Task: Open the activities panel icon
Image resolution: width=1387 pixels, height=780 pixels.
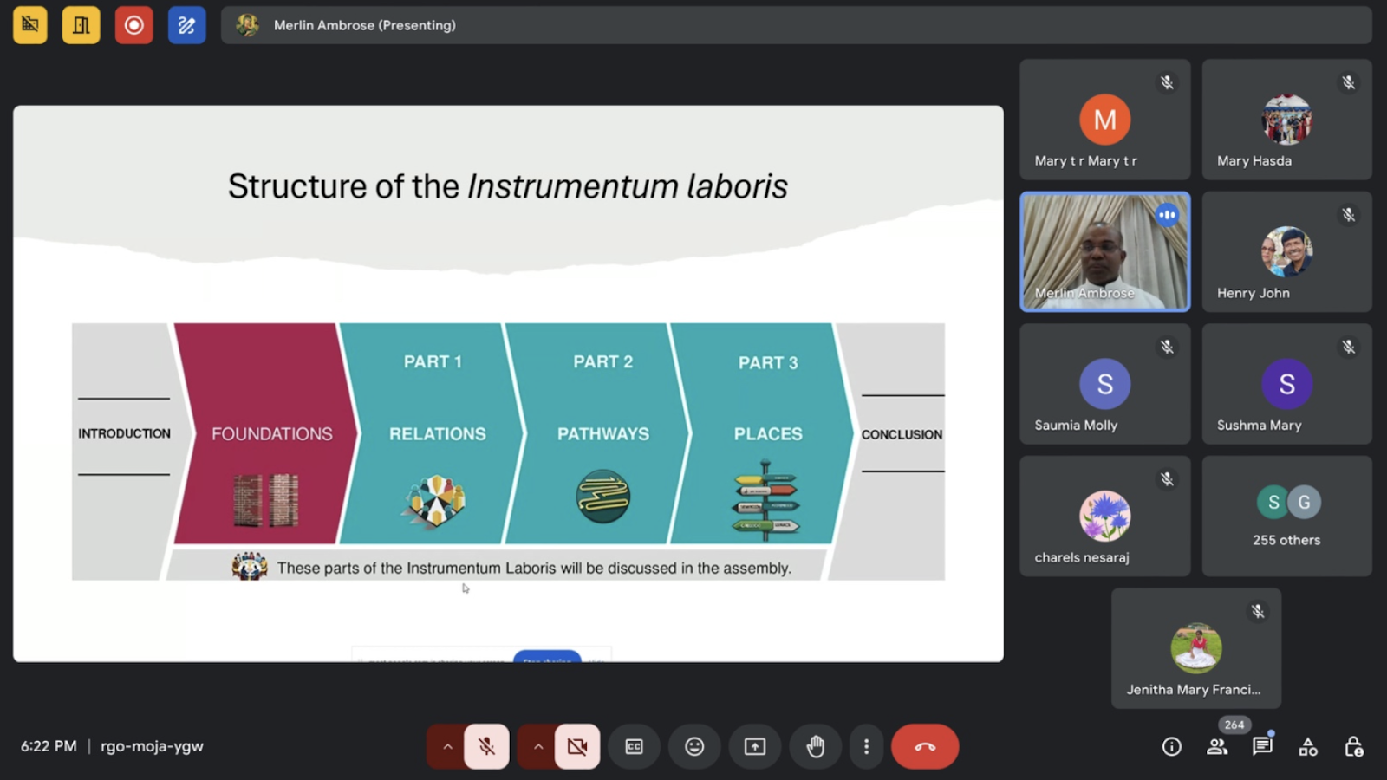Action: click(x=1308, y=746)
